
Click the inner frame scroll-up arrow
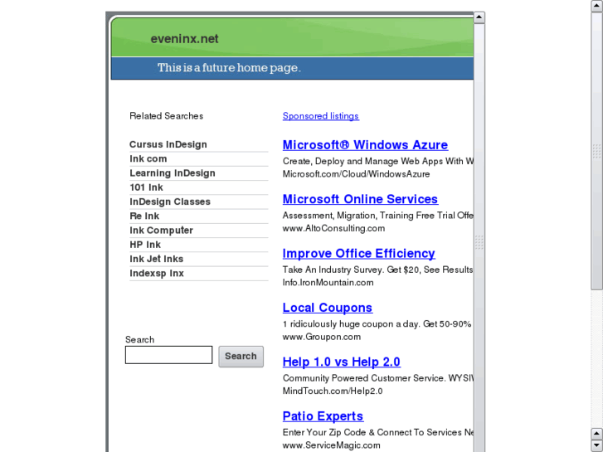479,17
